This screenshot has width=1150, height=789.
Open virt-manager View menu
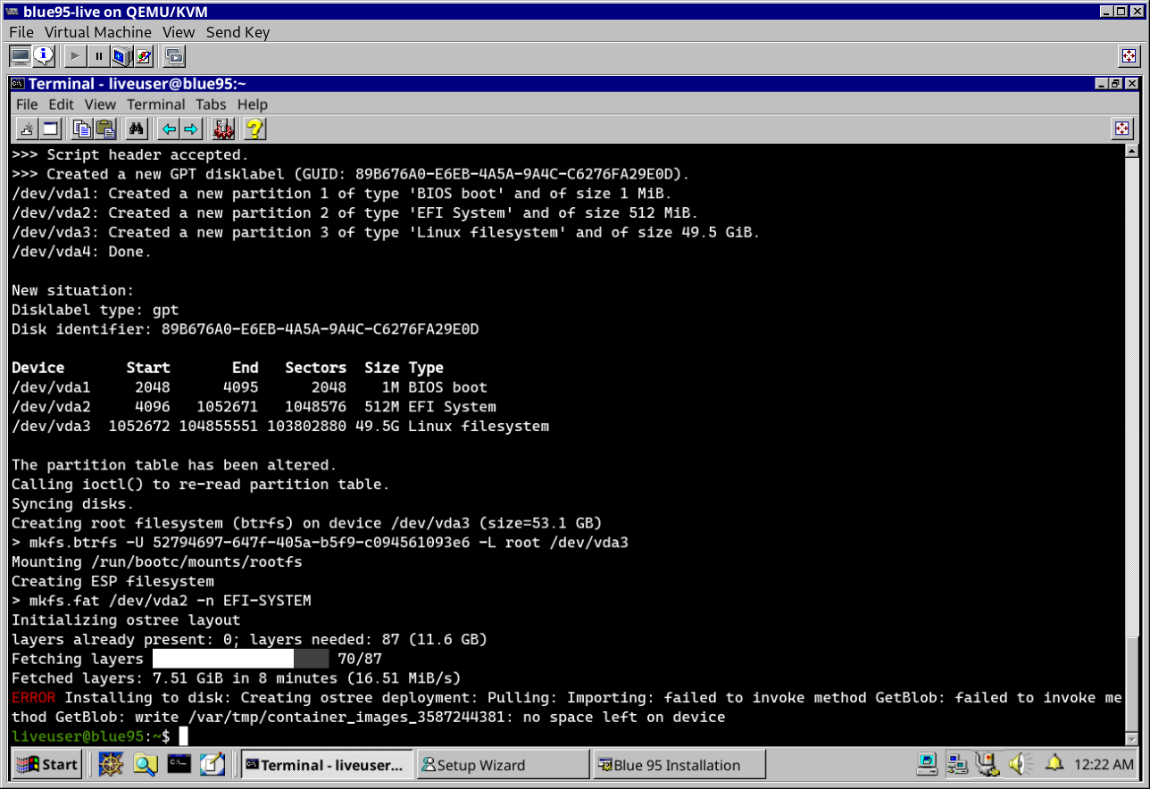point(179,32)
